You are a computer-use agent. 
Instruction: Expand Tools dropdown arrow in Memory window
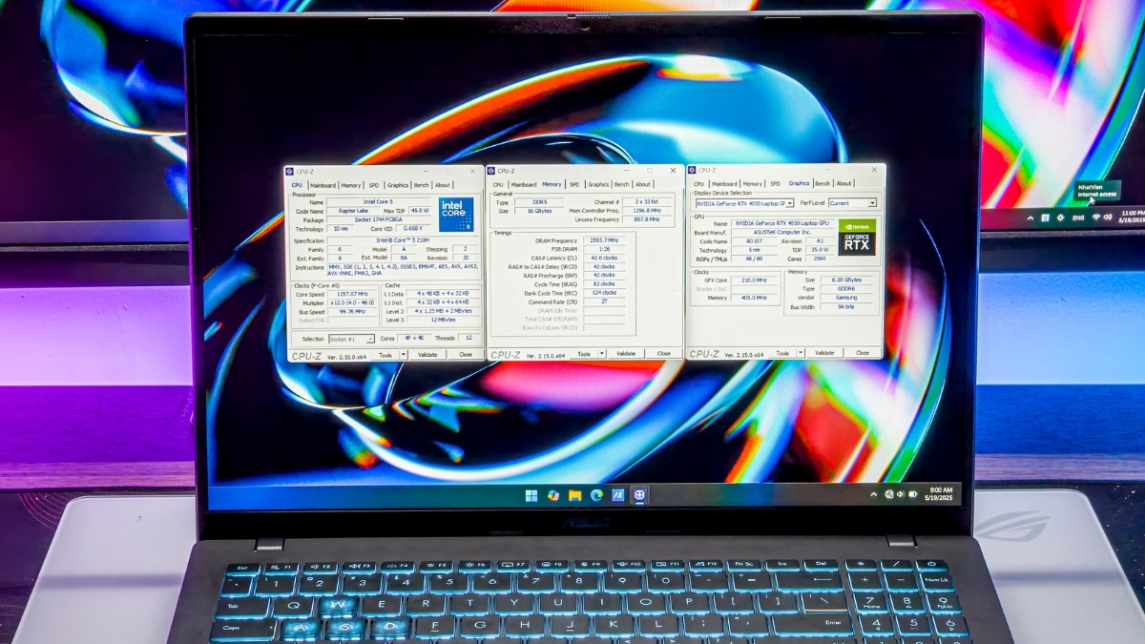[x=602, y=354]
